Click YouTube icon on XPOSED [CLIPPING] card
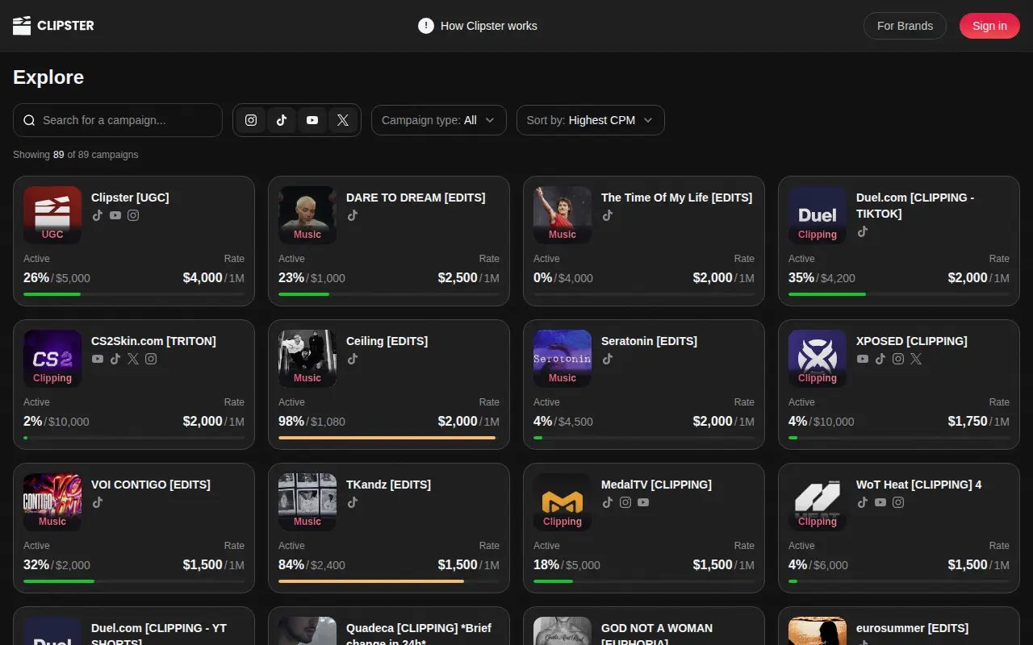 click(863, 359)
